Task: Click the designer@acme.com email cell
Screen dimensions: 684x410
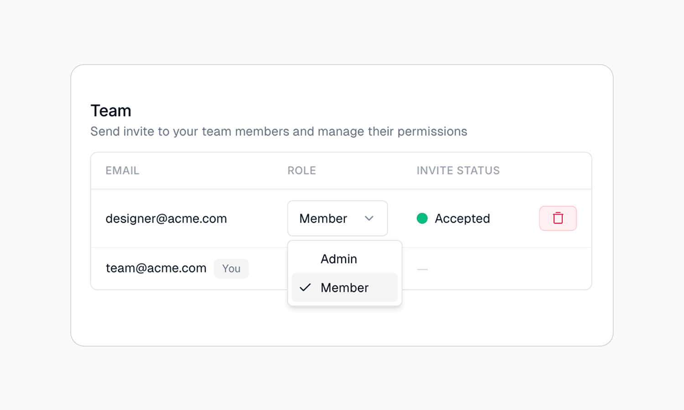Action: (x=166, y=219)
